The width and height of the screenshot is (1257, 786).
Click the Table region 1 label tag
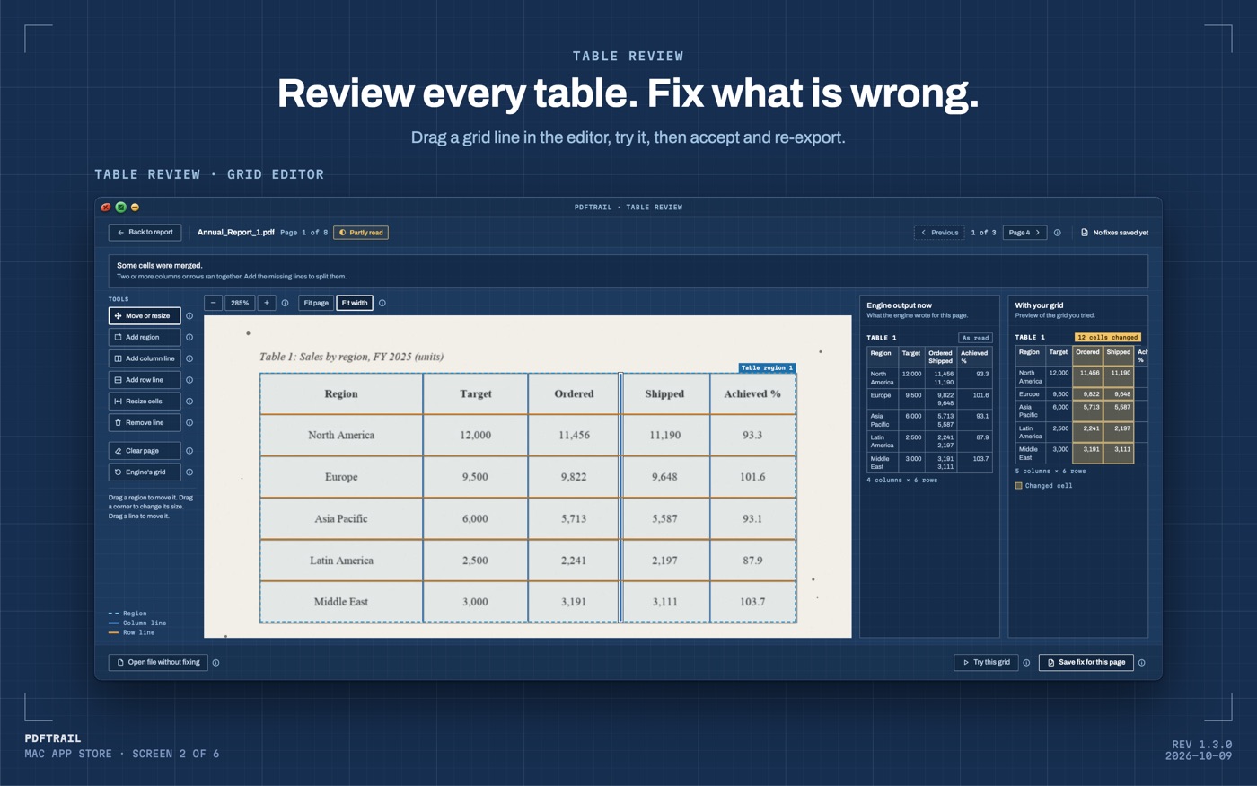click(767, 367)
